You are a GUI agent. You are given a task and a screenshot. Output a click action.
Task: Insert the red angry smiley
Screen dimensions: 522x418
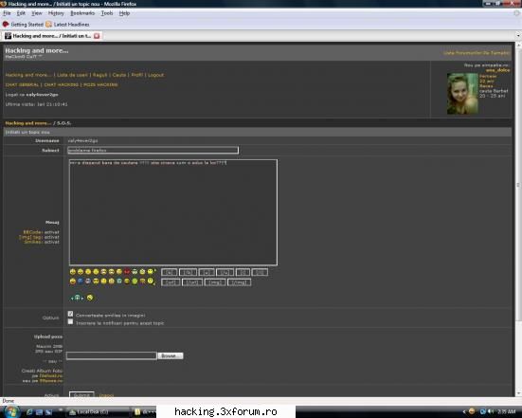[x=127, y=272]
